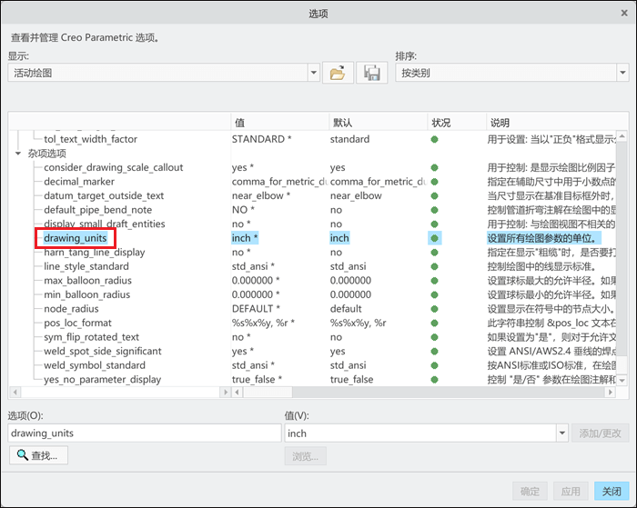Click the green status dot for tol_text_width_factor
637x508 pixels.
pyautogui.click(x=434, y=139)
